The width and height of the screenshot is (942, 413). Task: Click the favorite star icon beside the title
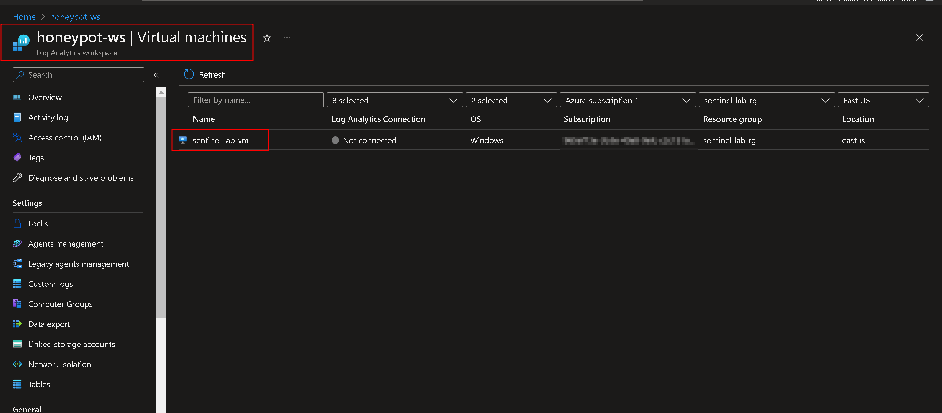point(267,38)
